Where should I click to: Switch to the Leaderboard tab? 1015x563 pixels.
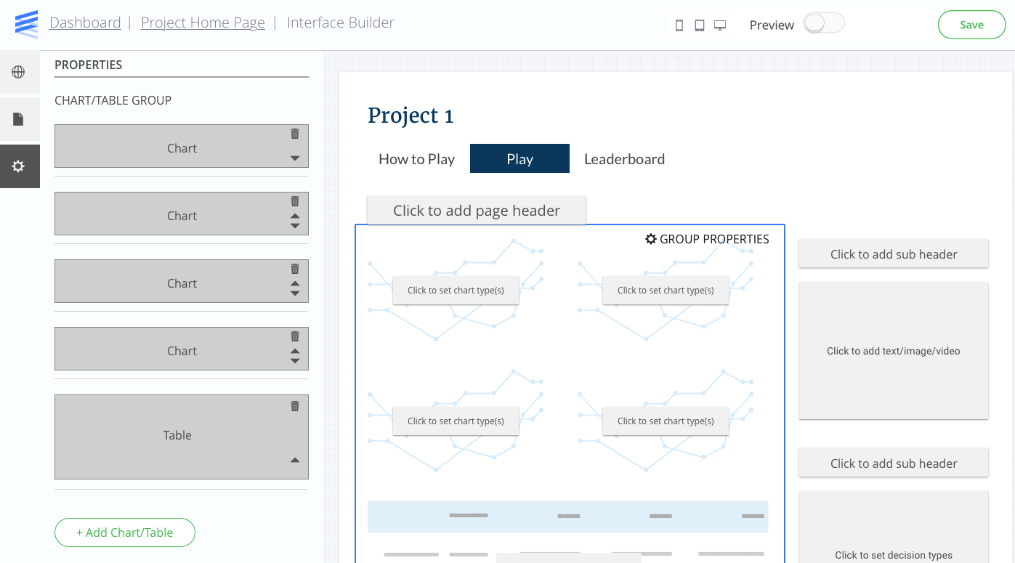pos(624,159)
